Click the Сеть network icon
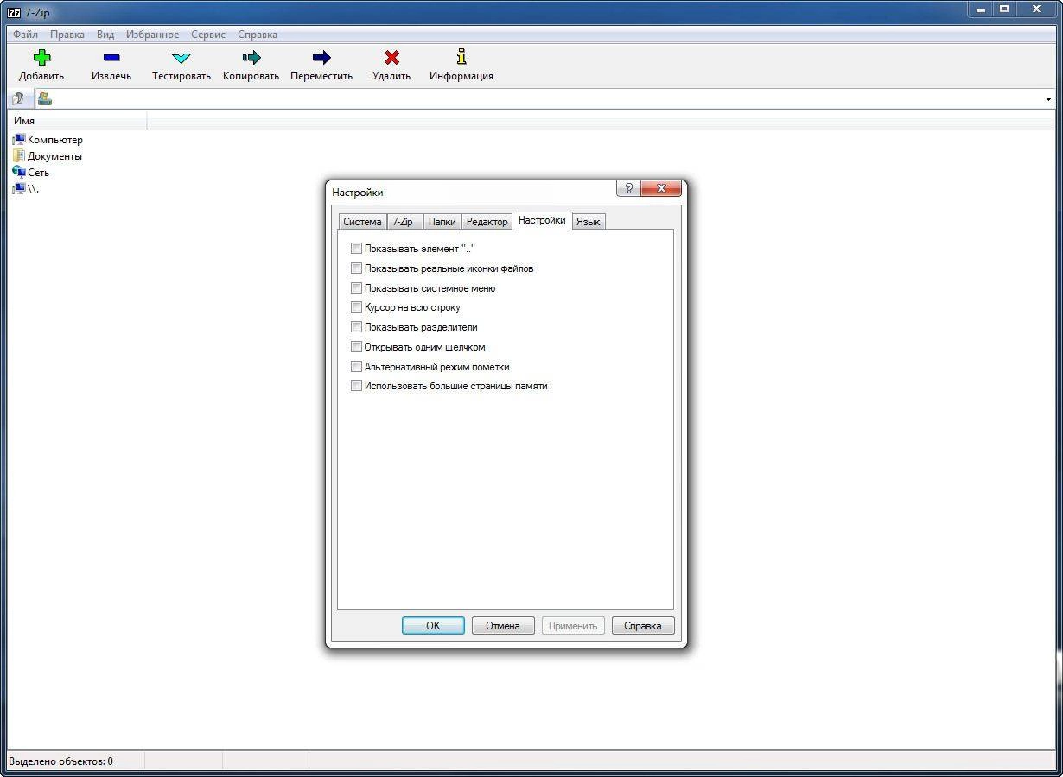 coord(18,172)
